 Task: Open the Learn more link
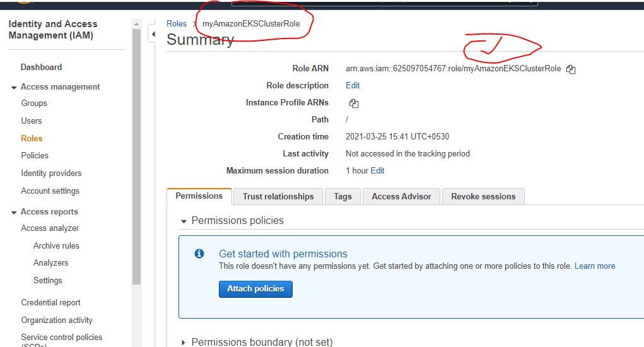[x=594, y=266]
